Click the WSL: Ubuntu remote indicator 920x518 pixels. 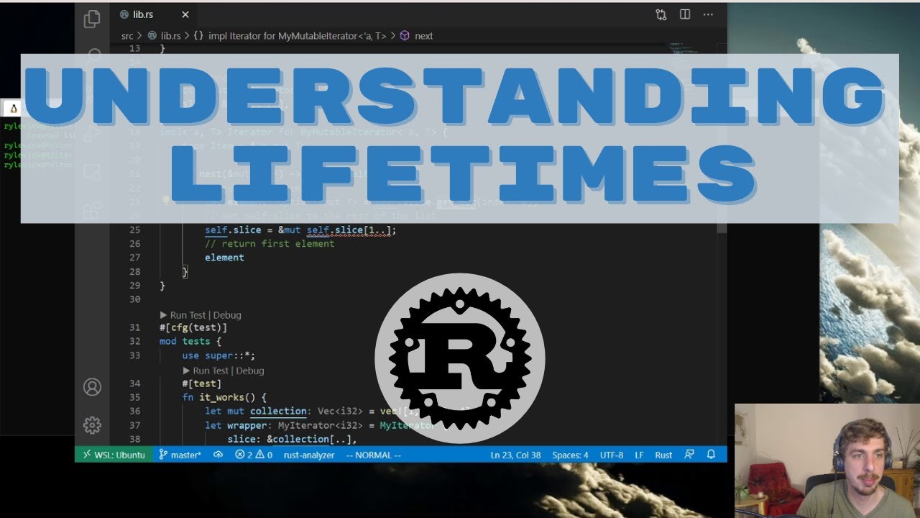tap(114, 455)
